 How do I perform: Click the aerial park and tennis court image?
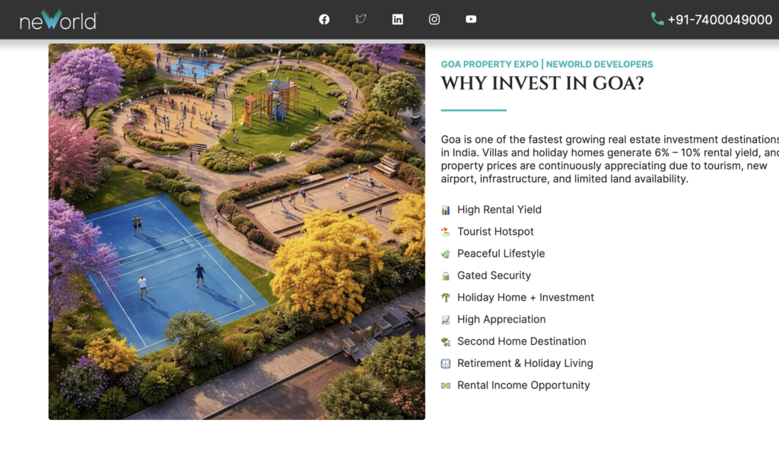237,231
